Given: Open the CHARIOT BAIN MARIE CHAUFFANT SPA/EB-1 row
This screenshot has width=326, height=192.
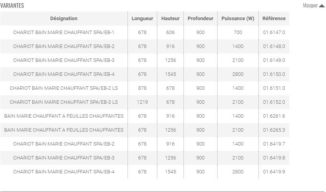Looking at the screenshot, I should tap(64, 33).
